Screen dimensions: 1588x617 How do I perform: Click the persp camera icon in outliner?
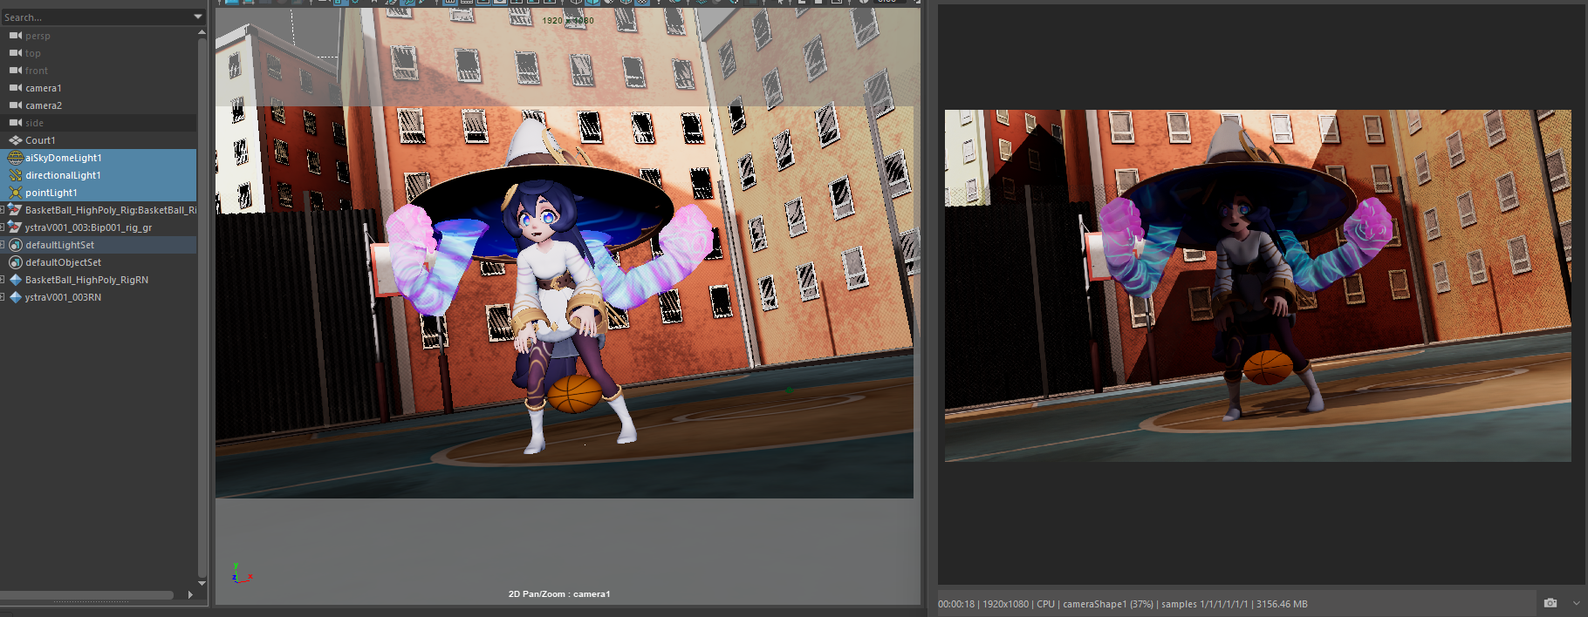pos(15,36)
